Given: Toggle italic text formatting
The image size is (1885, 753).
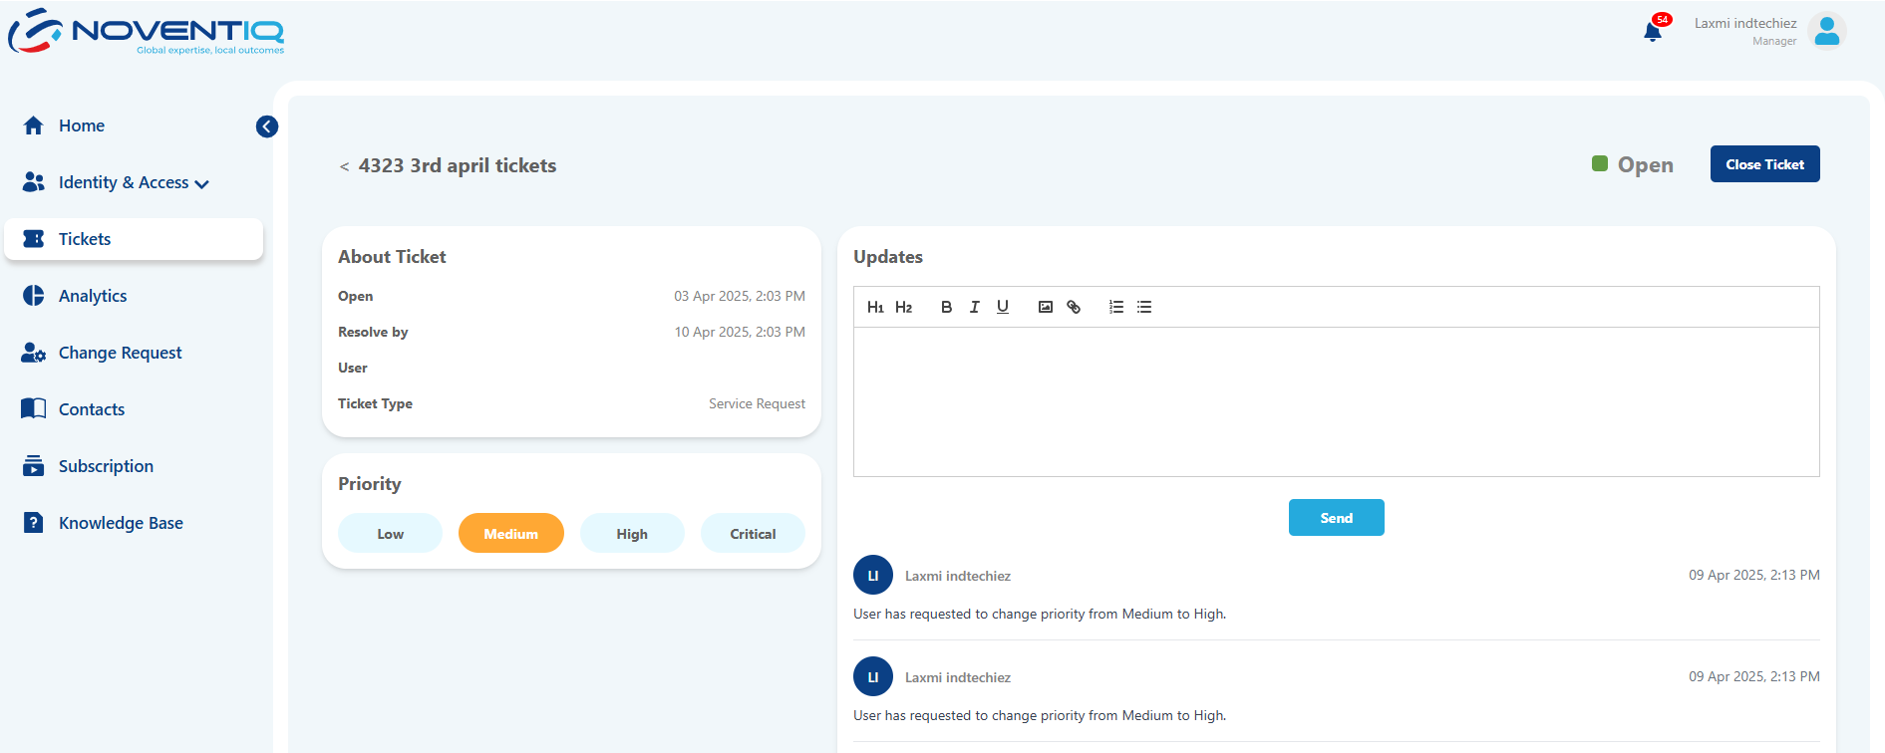Looking at the screenshot, I should pyautogui.click(x=974, y=307).
